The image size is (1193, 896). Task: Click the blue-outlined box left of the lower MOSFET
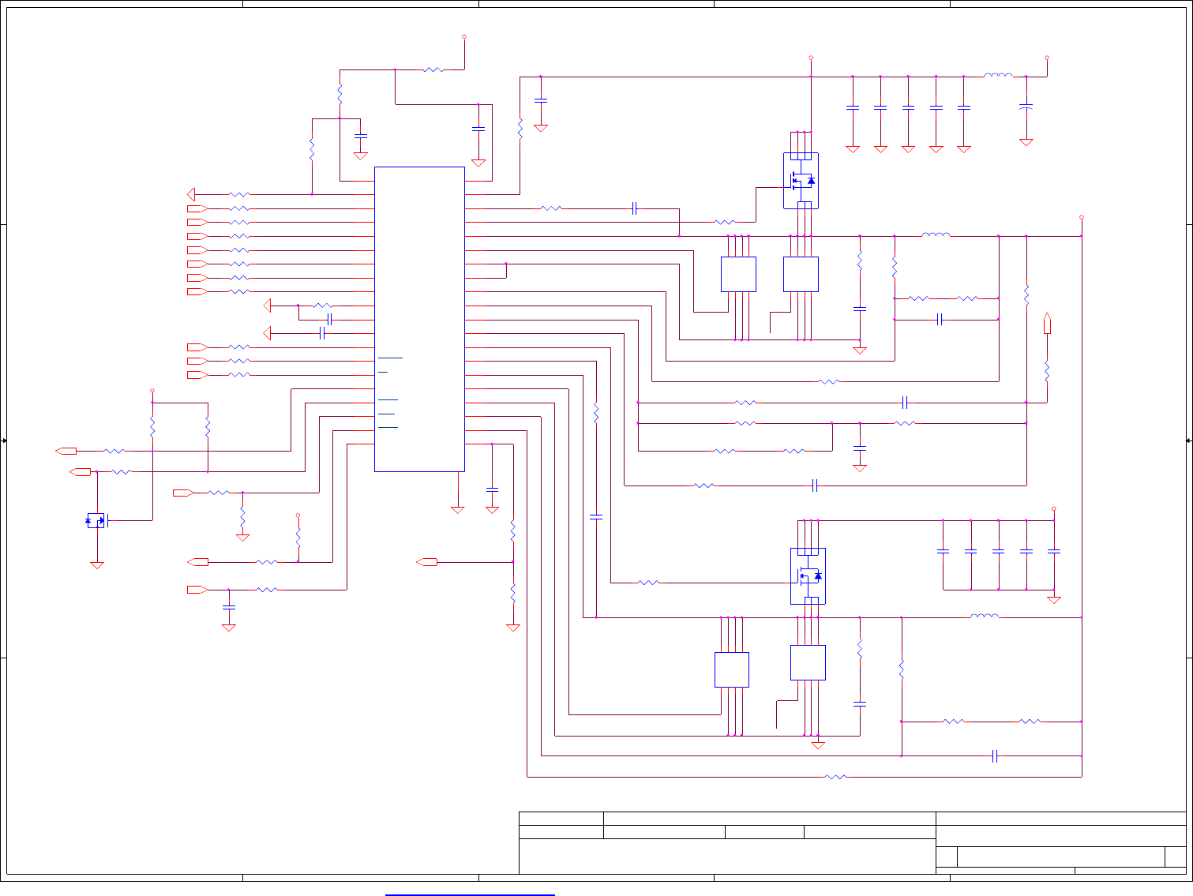[x=732, y=669]
